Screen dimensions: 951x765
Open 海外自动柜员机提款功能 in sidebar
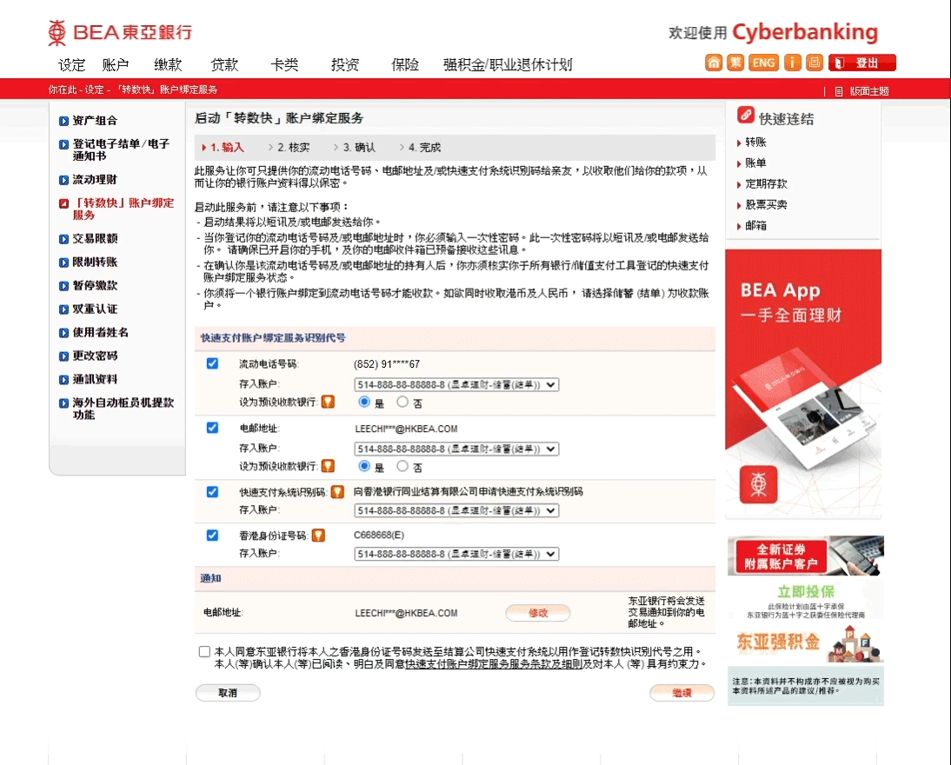tap(123, 409)
